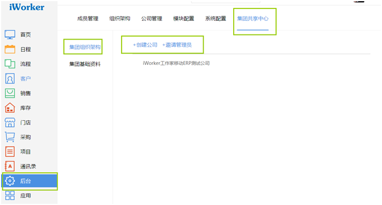This screenshot has width=382, height=205.
Task: Click the +创建公司 link
Action: click(145, 45)
